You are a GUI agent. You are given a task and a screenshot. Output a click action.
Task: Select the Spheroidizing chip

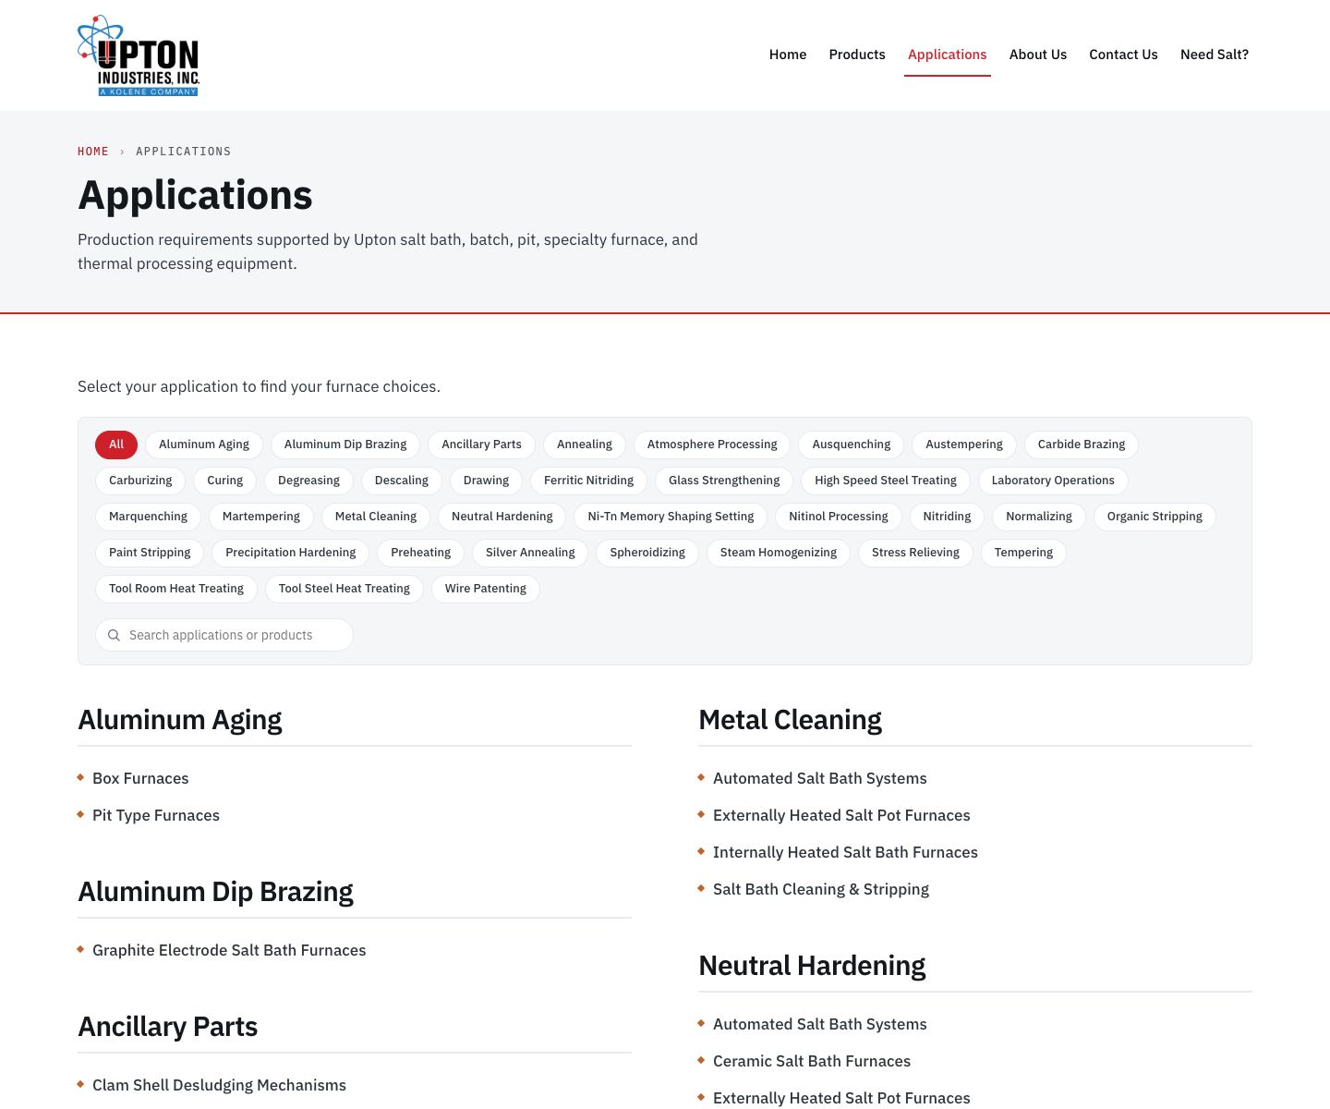pyautogui.click(x=647, y=553)
